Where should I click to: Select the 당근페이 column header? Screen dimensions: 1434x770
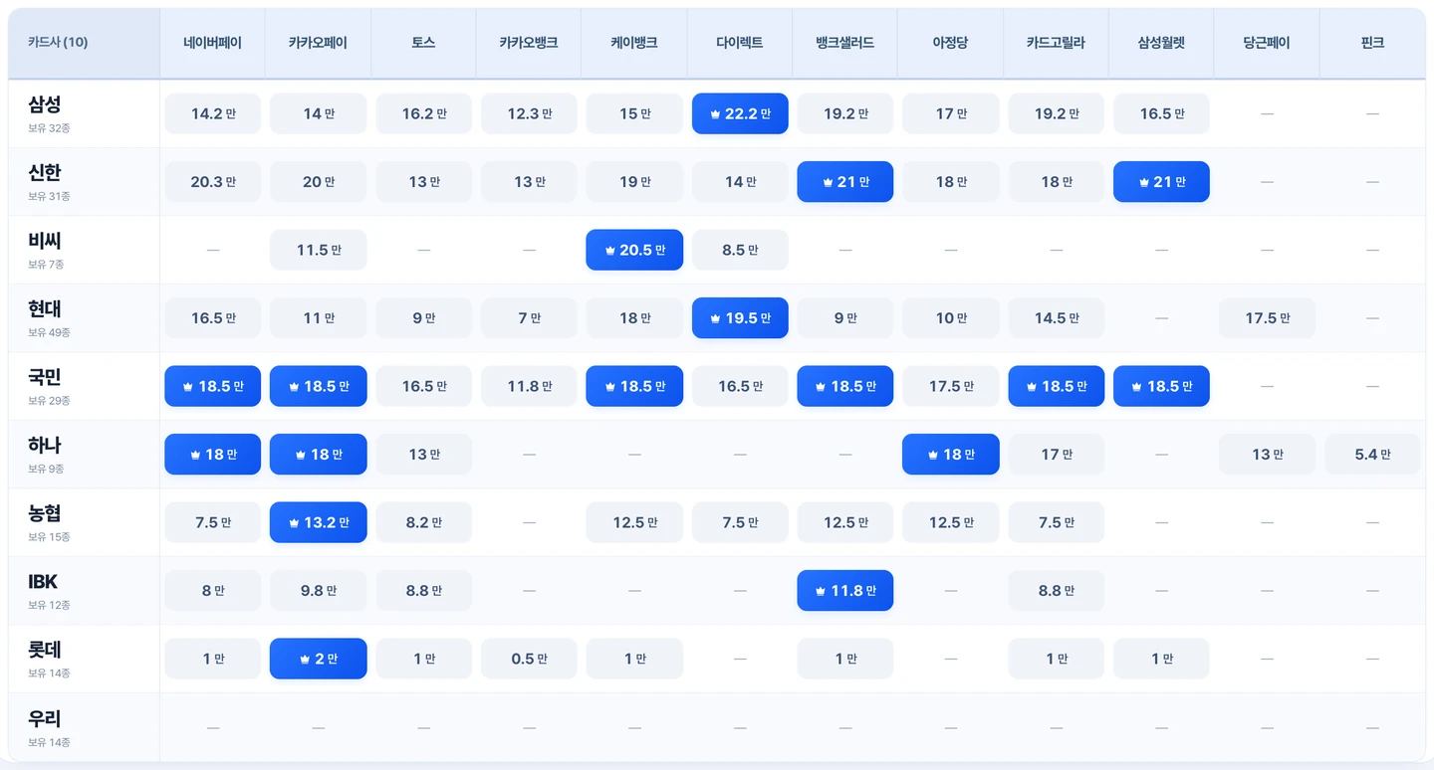[1267, 43]
